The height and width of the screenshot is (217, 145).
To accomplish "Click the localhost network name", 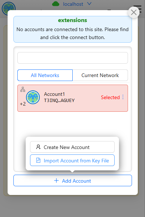I will click(x=73, y=4).
